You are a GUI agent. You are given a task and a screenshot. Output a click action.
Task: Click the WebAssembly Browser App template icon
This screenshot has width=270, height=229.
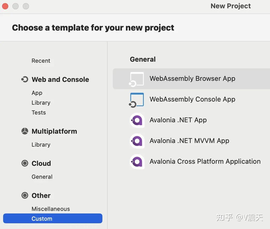coord(137,79)
